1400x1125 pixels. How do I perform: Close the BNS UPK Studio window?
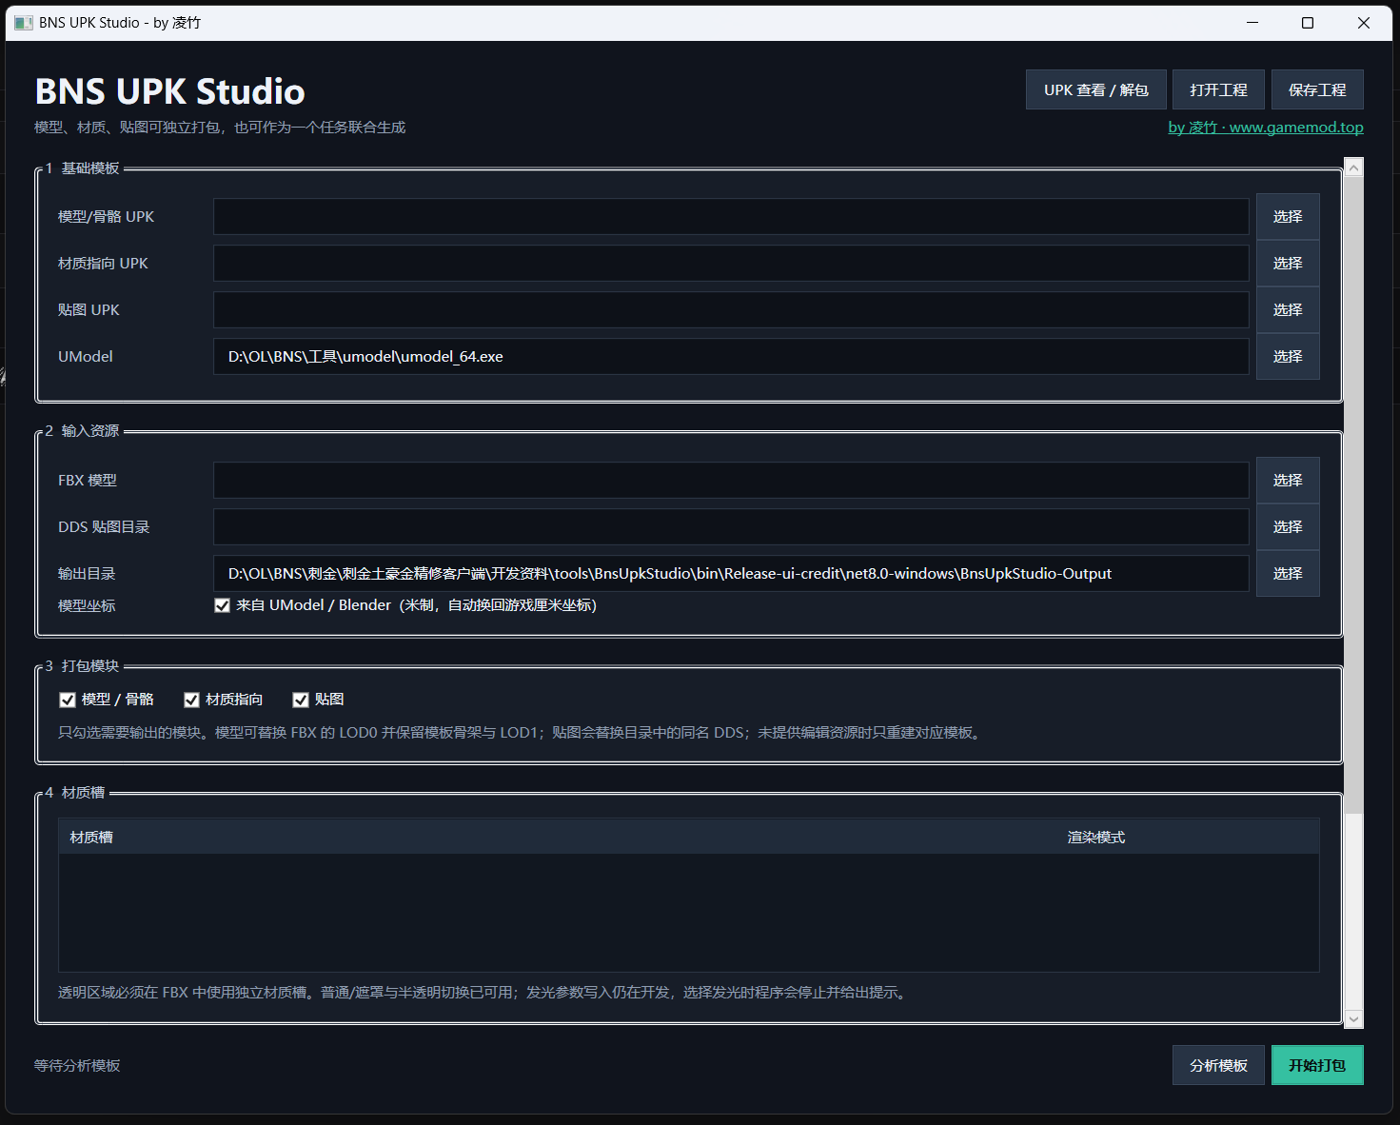[x=1364, y=23]
